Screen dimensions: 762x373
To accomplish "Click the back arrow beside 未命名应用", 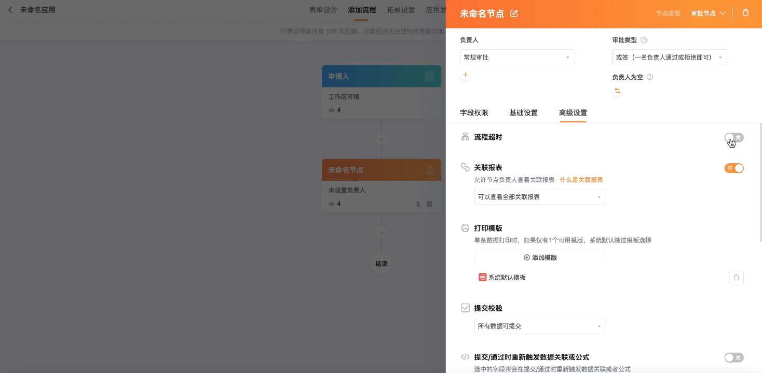I will coord(10,10).
